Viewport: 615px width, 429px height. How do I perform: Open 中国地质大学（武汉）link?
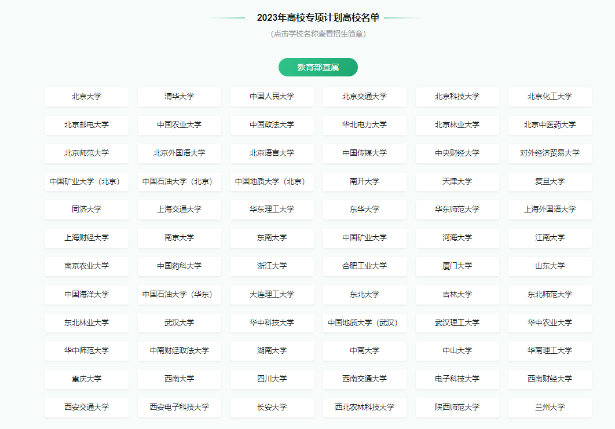click(364, 322)
